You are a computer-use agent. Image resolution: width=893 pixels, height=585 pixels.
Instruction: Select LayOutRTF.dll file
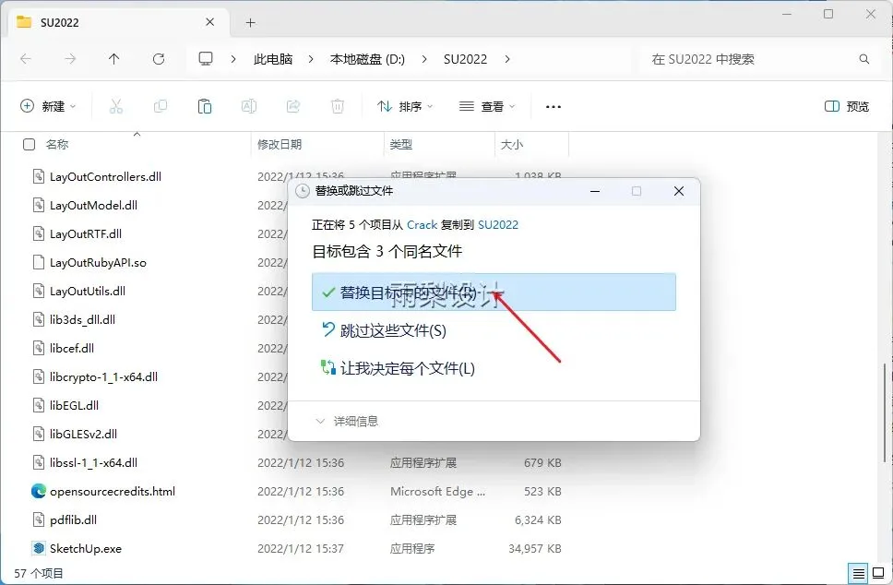pos(86,233)
